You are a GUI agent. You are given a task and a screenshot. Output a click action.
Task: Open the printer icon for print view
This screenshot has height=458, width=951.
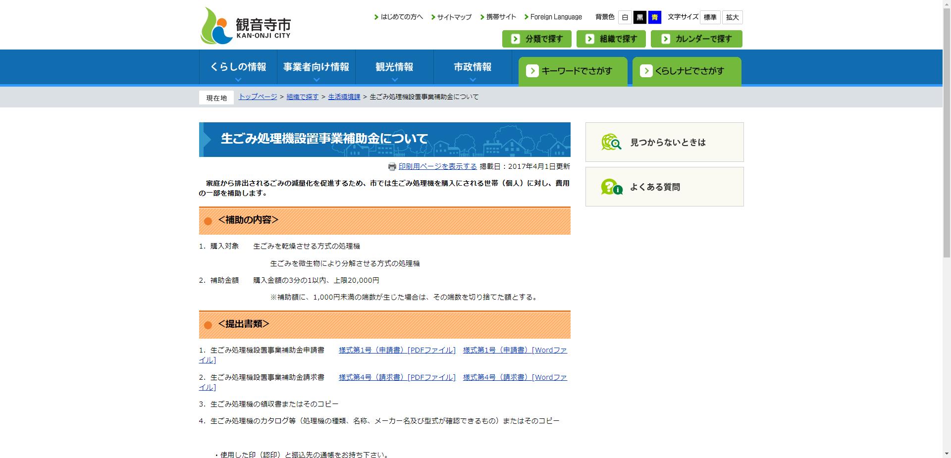392,167
